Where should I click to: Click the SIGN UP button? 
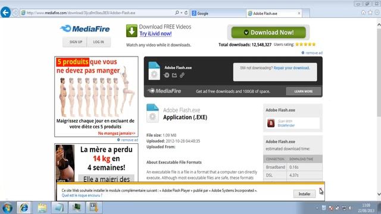(76, 42)
